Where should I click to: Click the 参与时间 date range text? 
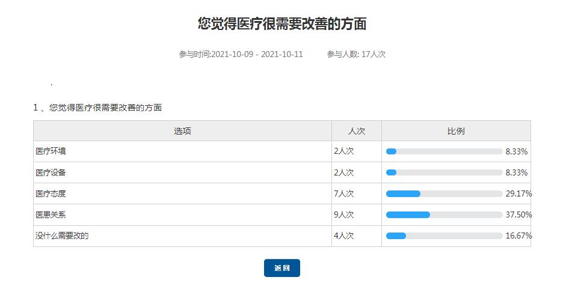241,54
